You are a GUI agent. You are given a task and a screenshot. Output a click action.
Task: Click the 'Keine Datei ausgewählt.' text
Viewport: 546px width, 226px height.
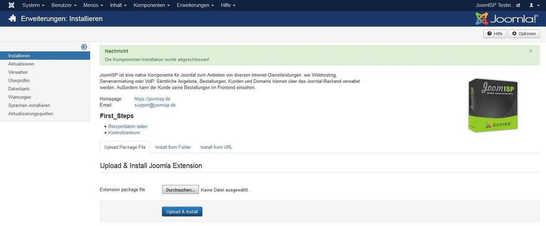click(x=225, y=190)
